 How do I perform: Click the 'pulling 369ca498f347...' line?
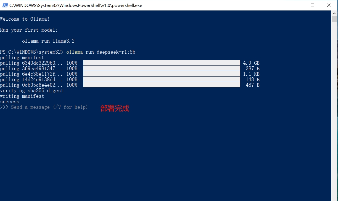[130, 69]
